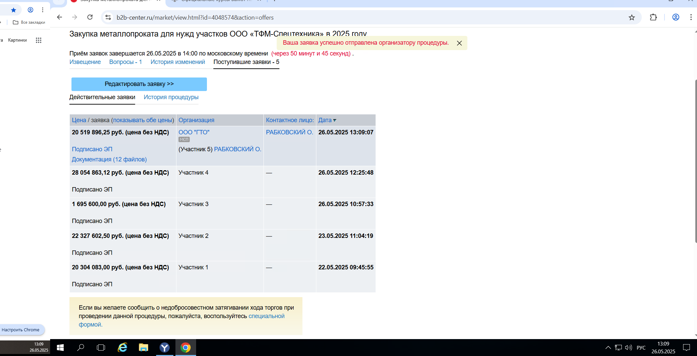The width and height of the screenshot is (697, 356).
Task: Click the специальной формой link
Action: pos(267,316)
